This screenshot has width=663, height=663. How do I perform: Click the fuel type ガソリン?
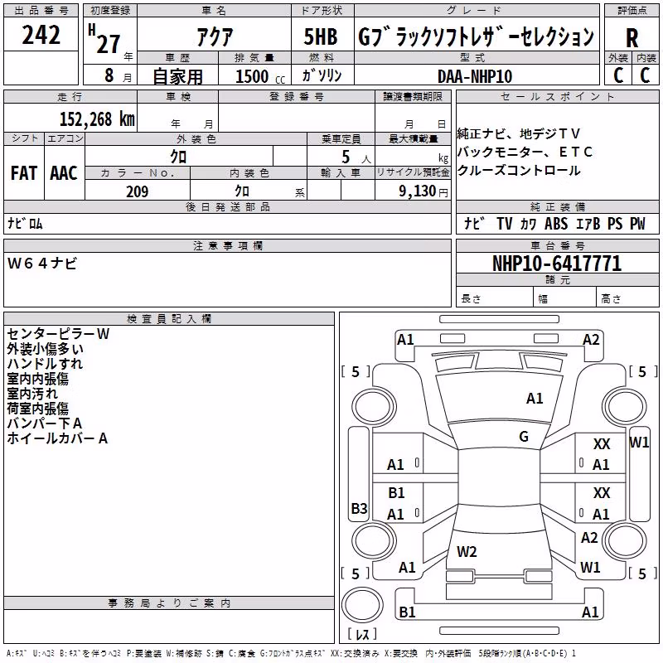[322, 75]
